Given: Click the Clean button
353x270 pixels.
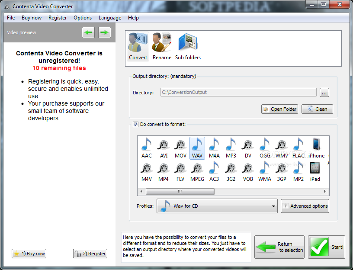Looking at the screenshot, I should pyautogui.click(x=317, y=109).
